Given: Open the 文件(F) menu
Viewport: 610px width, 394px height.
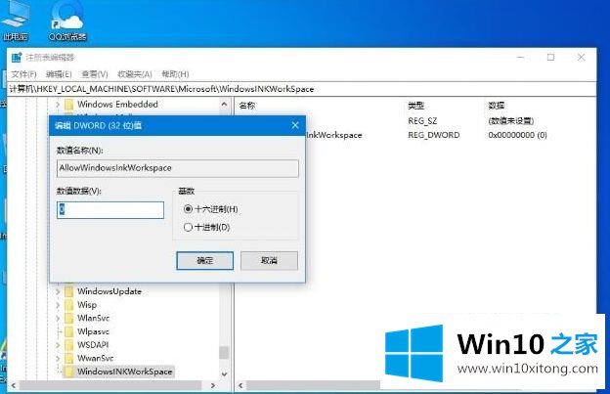Looking at the screenshot, I should click(23, 74).
